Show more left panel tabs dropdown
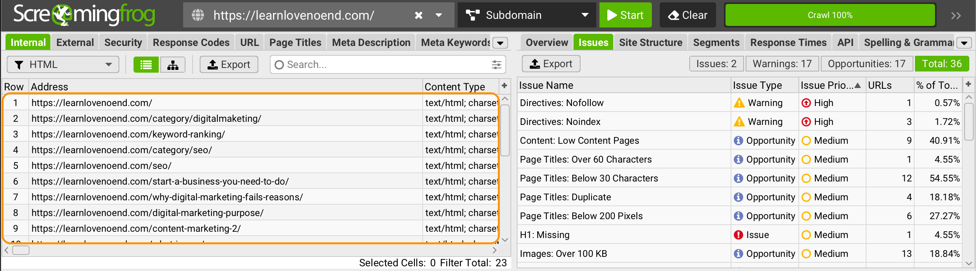The width and height of the screenshot is (976, 271). pos(501,43)
